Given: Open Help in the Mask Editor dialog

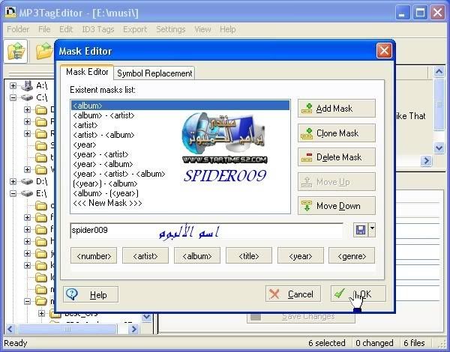Looking at the screenshot, I should tap(91, 294).
